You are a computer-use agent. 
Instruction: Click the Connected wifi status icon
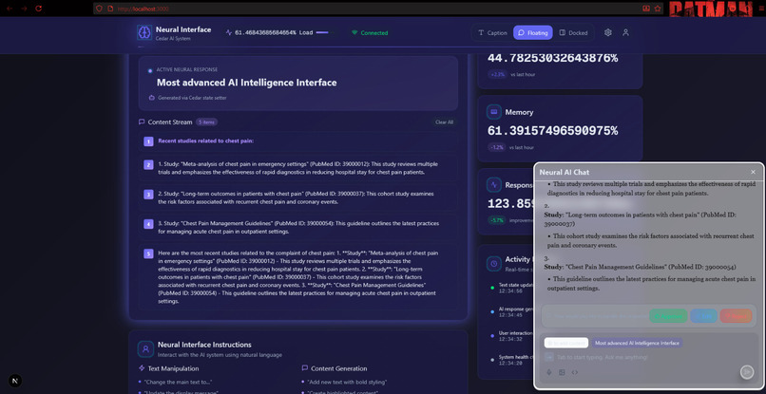tap(354, 33)
